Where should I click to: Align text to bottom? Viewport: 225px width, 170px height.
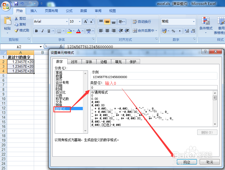[114, 22]
